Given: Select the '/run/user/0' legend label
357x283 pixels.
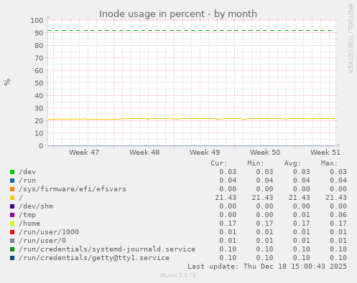Looking at the screenshot, I should tap(42, 241).
